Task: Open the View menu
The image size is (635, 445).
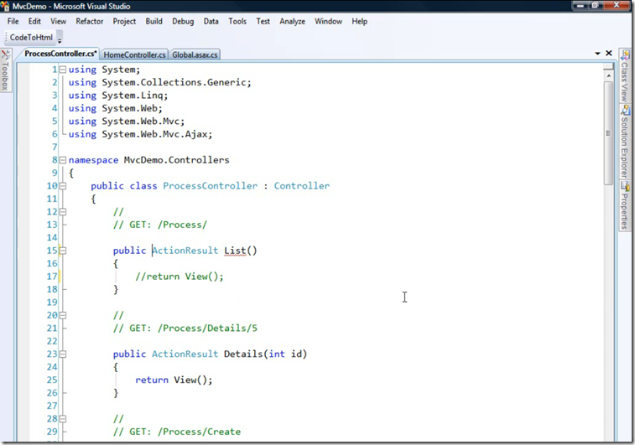Action: coord(59,22)
